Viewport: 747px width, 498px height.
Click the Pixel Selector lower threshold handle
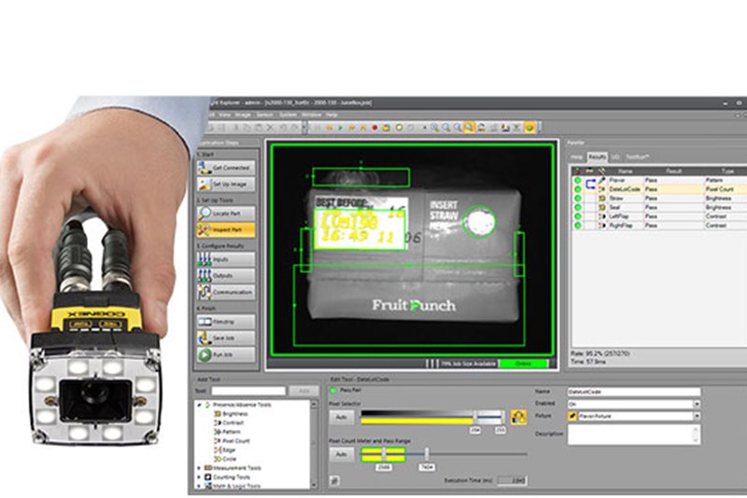coord(475,418)
